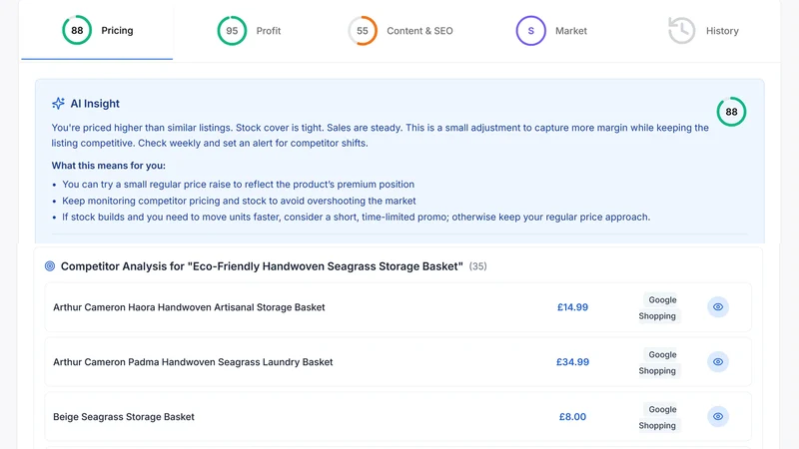Click the bullet about a time-limited promo
The width and height of the screenshot is (799, 449).
357,217
